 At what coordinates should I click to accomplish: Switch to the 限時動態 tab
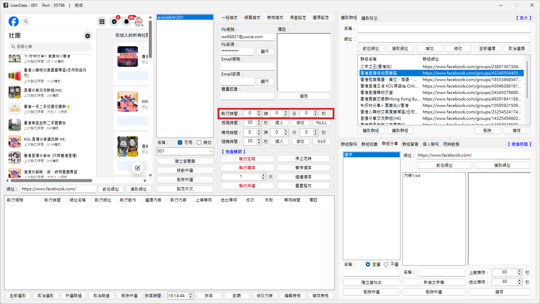[x=451, y=144]
